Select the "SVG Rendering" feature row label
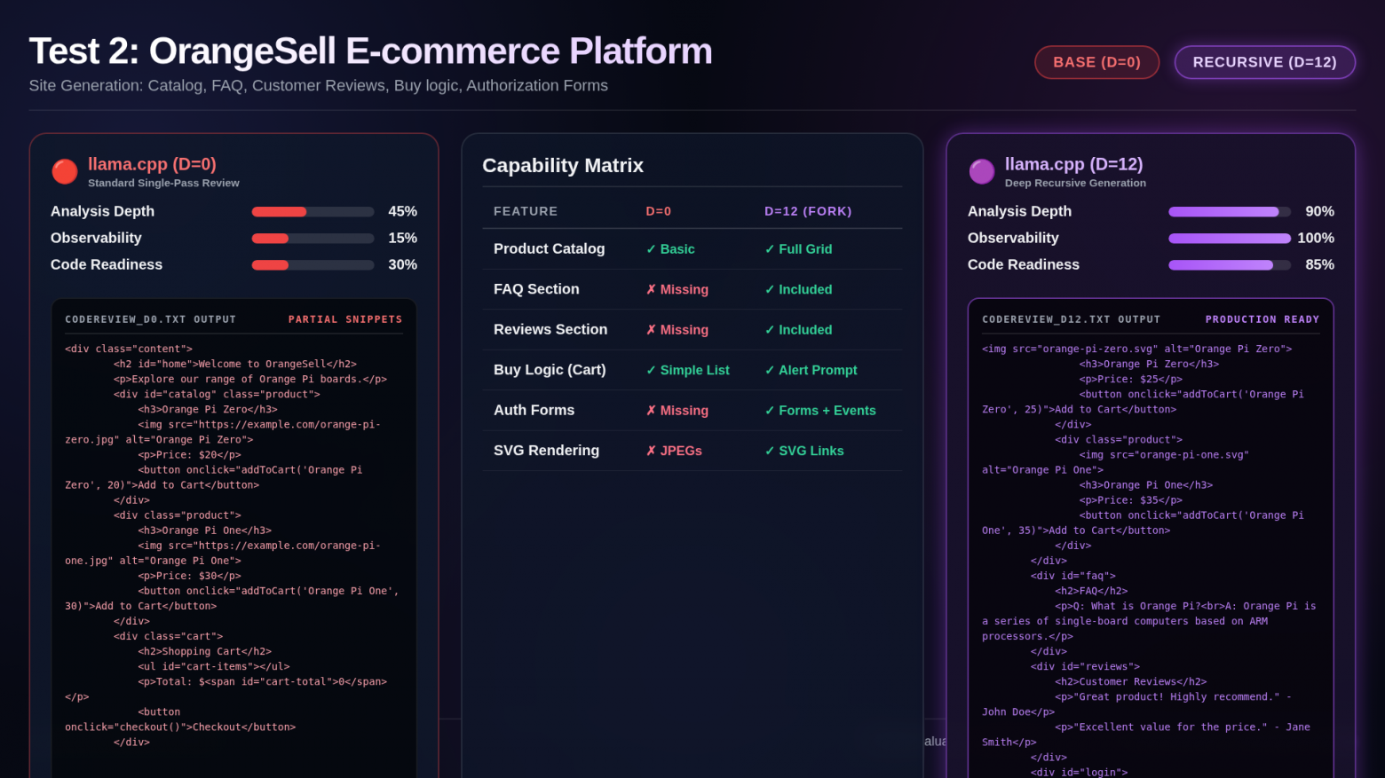Image resolution: width=1385 pixels, height=778 pixels. pos(546,451)
